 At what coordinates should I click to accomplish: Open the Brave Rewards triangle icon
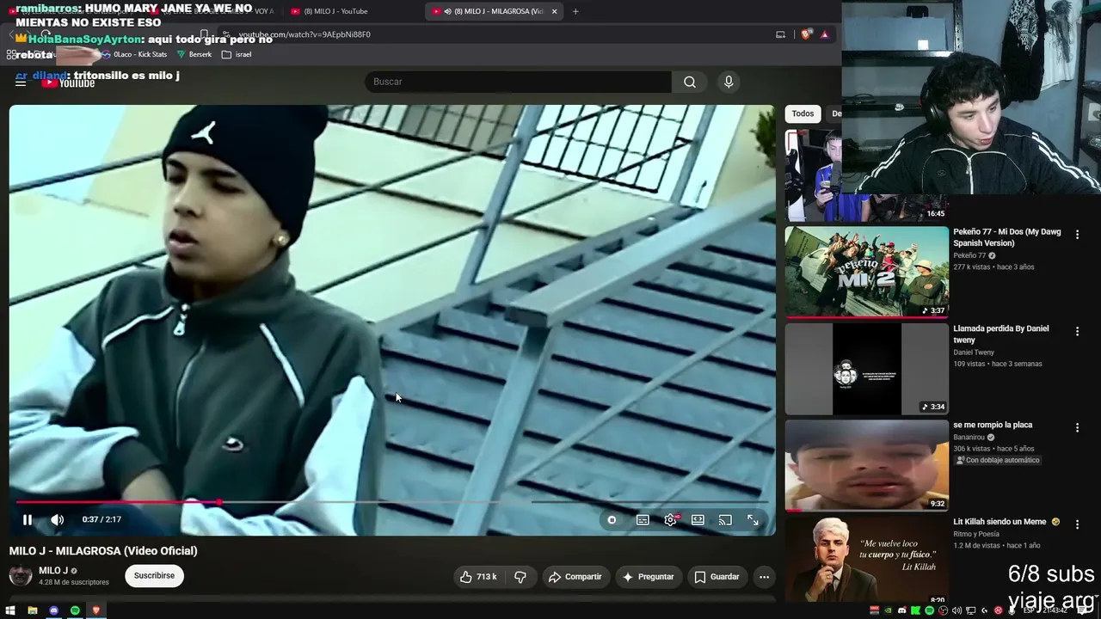[824, 34]
